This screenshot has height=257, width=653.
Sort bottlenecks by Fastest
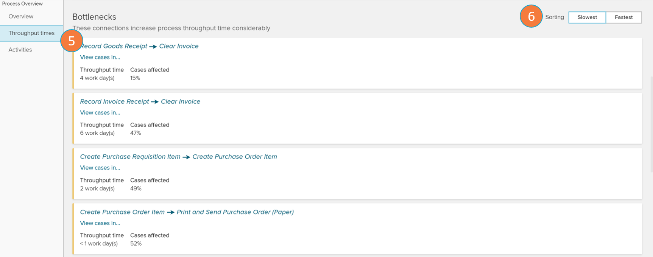tap(623, 17)
